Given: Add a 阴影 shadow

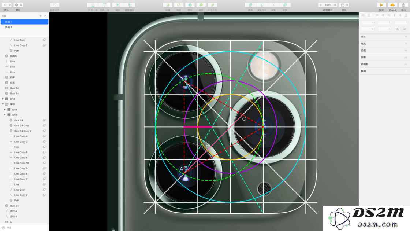Looking at the screenshot, I should pyautogui.click(x=406, y=57).
